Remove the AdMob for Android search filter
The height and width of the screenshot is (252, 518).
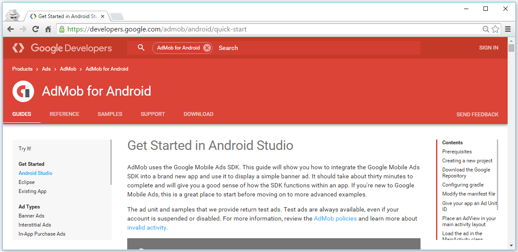pyautogui.click(x=207, y=48)
